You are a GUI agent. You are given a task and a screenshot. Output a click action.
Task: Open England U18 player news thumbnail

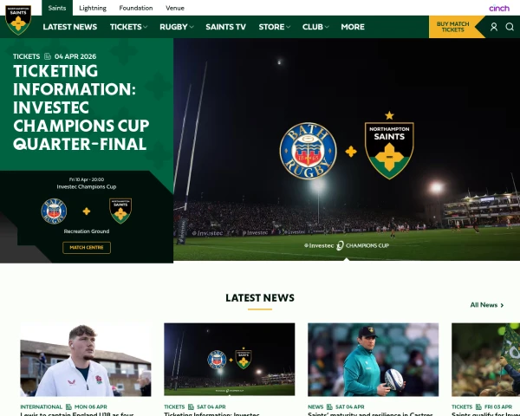pos(86,360)
